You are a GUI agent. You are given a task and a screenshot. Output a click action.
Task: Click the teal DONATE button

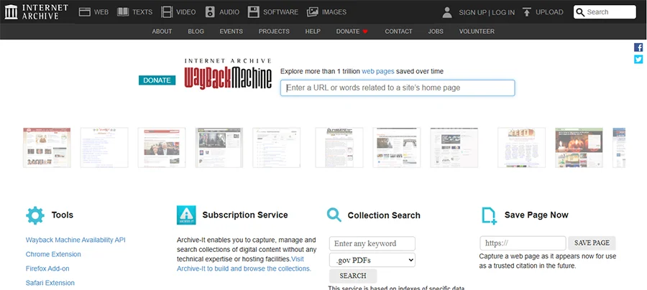[x=157, y=80]
